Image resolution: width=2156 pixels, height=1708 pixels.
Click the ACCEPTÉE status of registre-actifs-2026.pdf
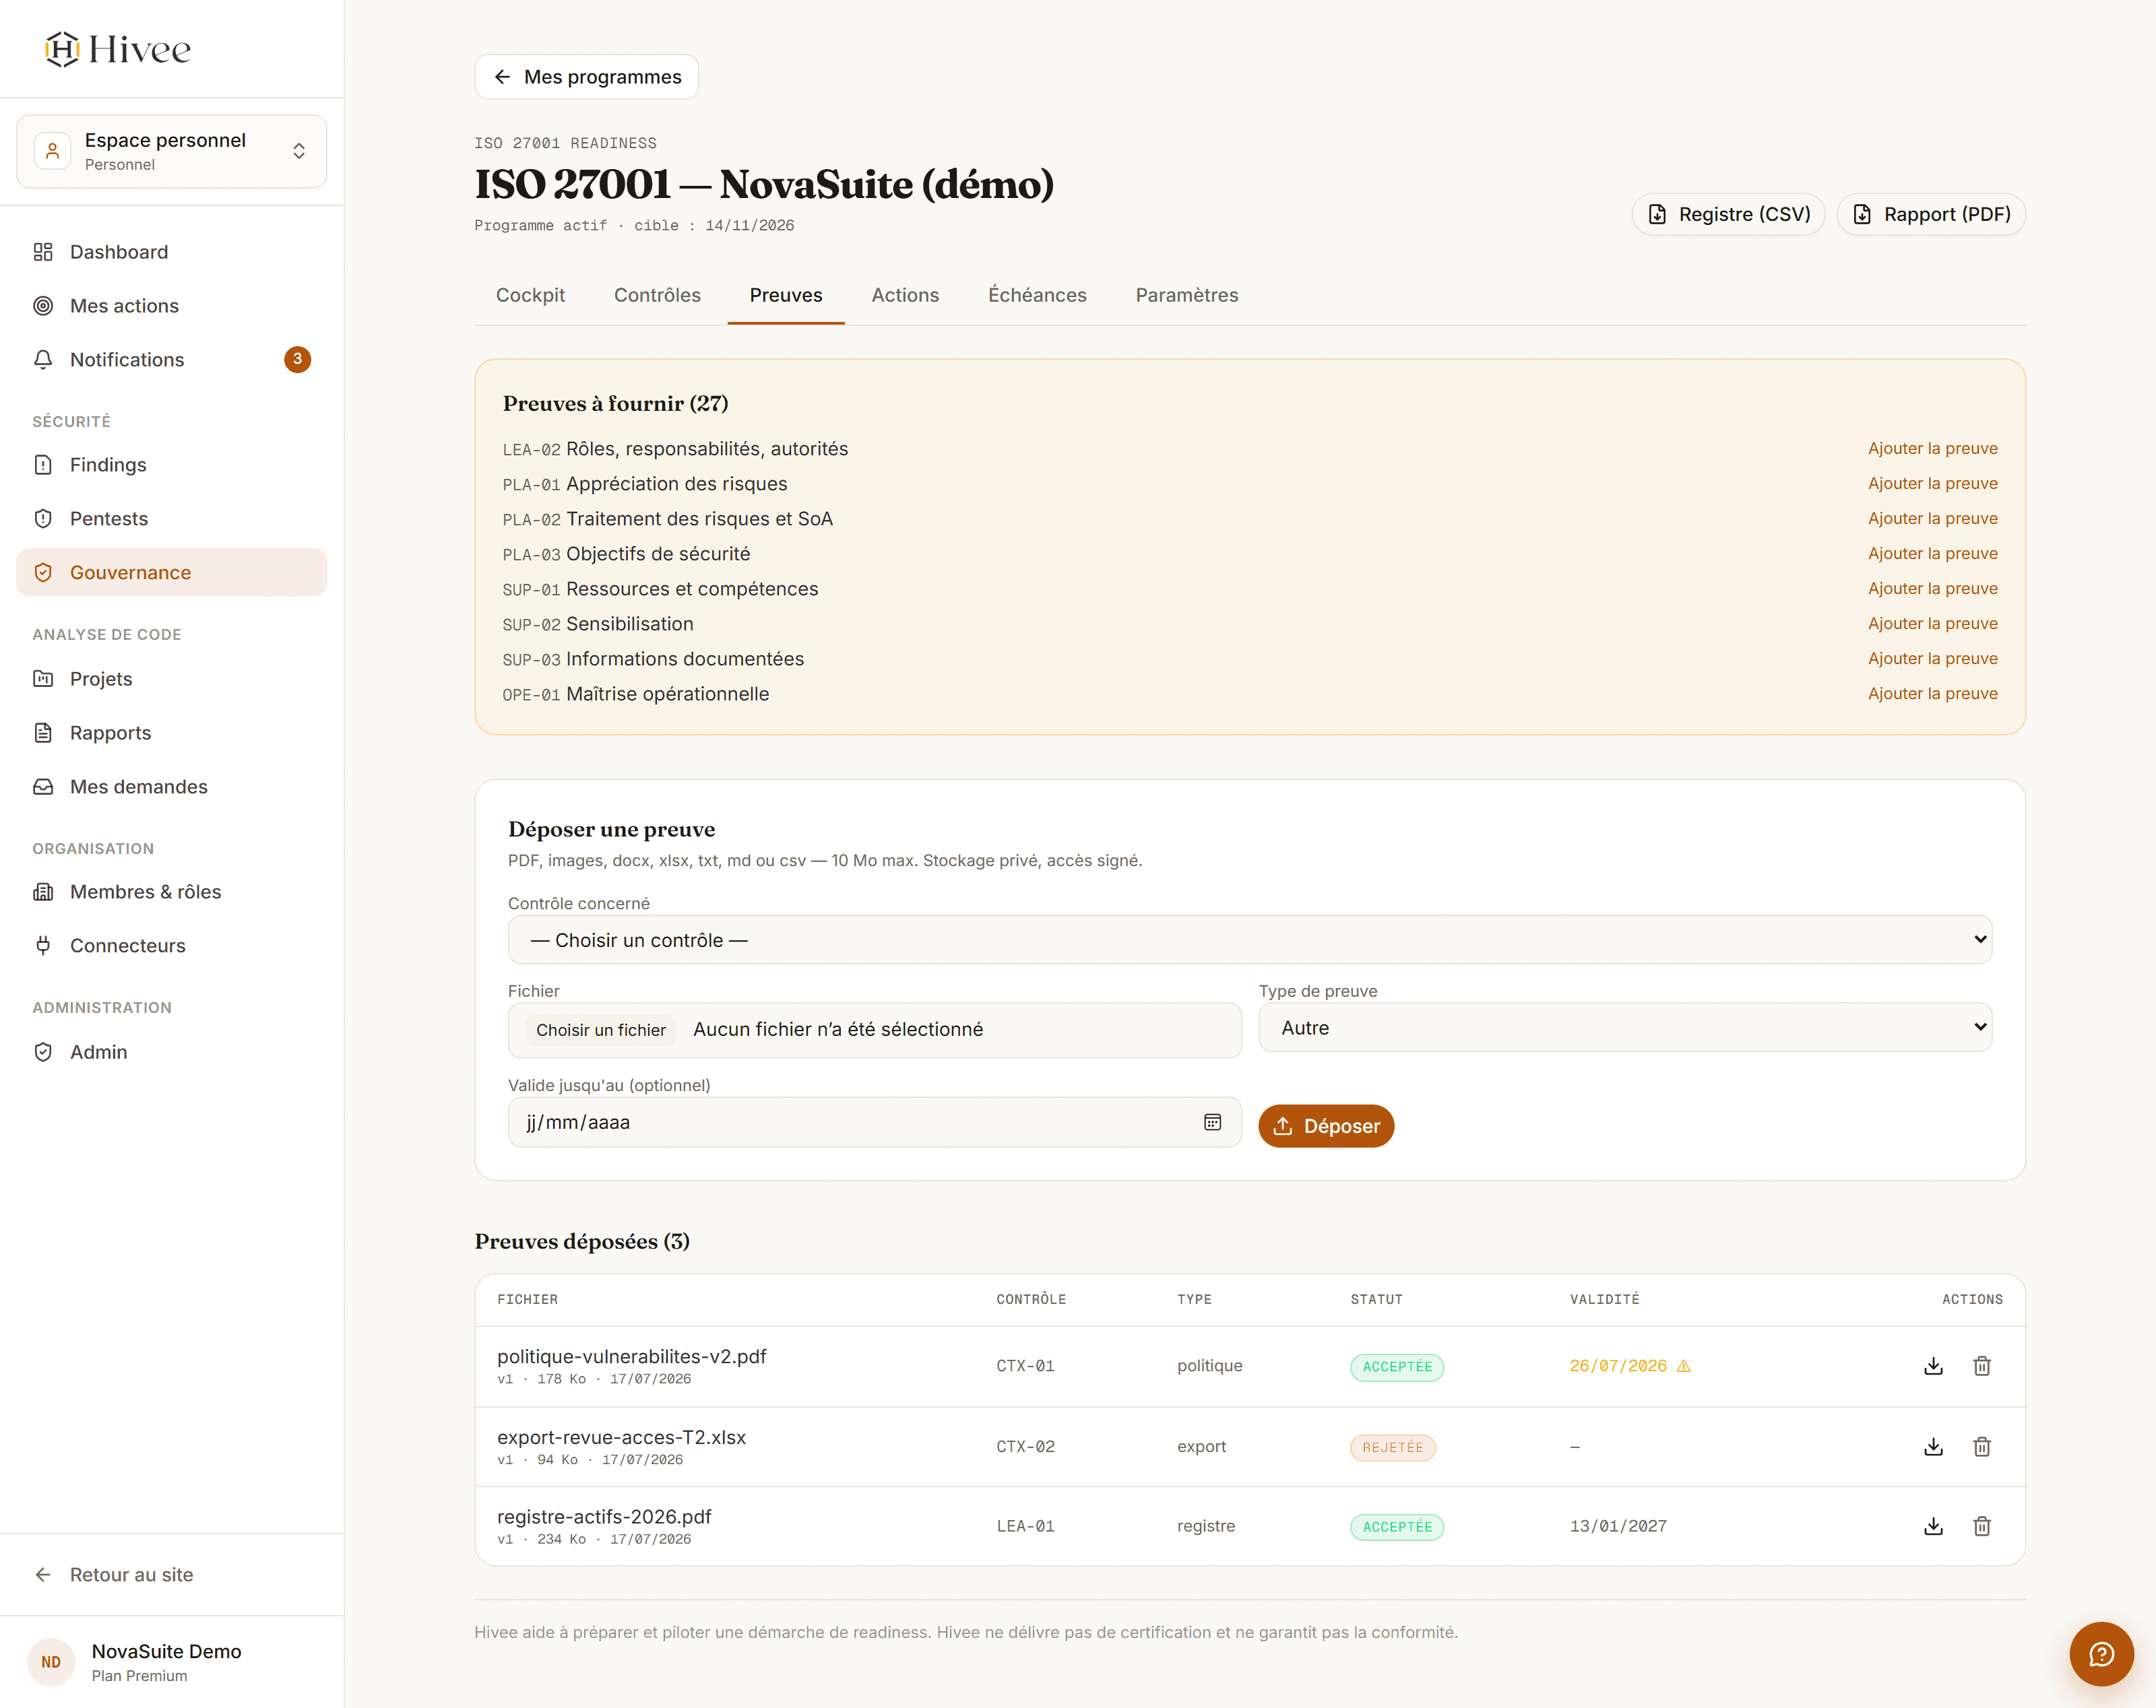(1397, 1527)
